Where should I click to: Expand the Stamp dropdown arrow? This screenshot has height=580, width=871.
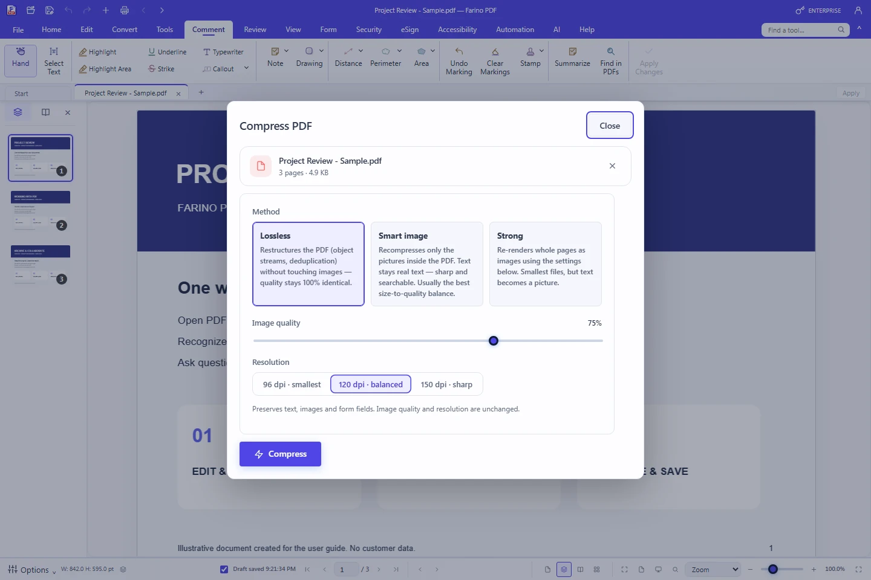pos(542,51)
